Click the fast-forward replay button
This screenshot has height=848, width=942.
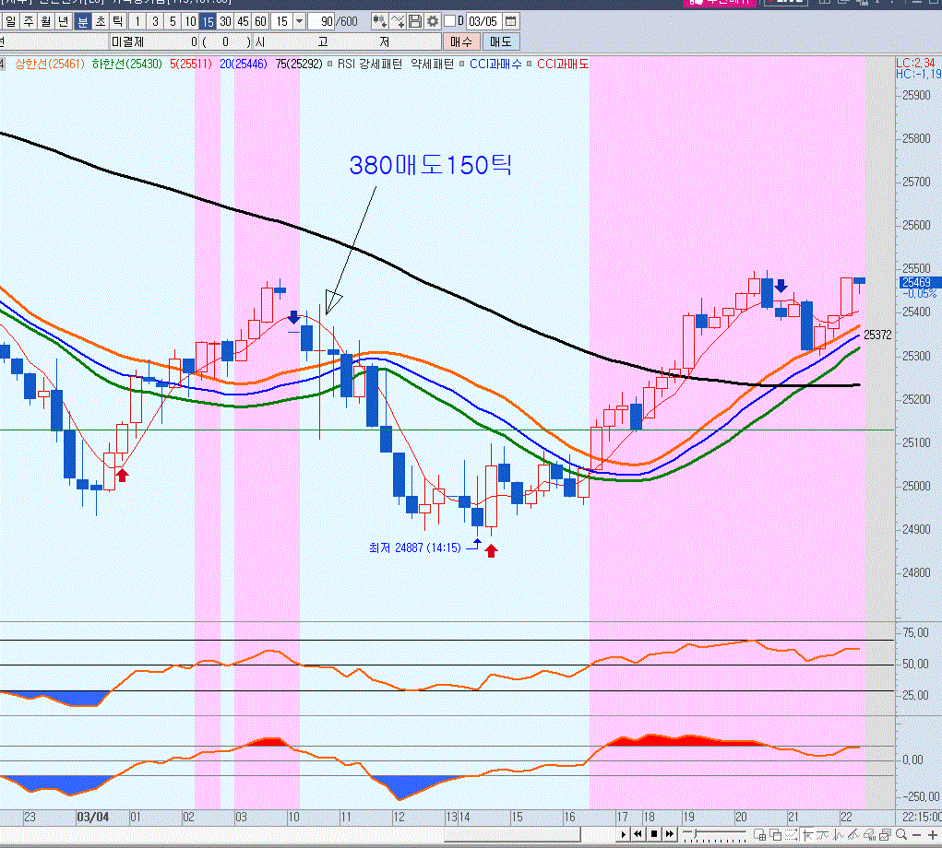click(x=669, y=835)
